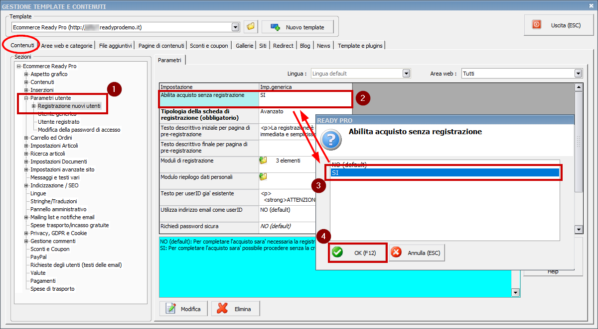Select the Spese di trasporto tree item

coord(53,289)
